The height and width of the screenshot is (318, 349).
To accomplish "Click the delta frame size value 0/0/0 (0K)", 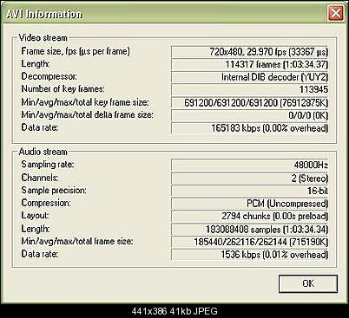I will click(x=250, y=115).
